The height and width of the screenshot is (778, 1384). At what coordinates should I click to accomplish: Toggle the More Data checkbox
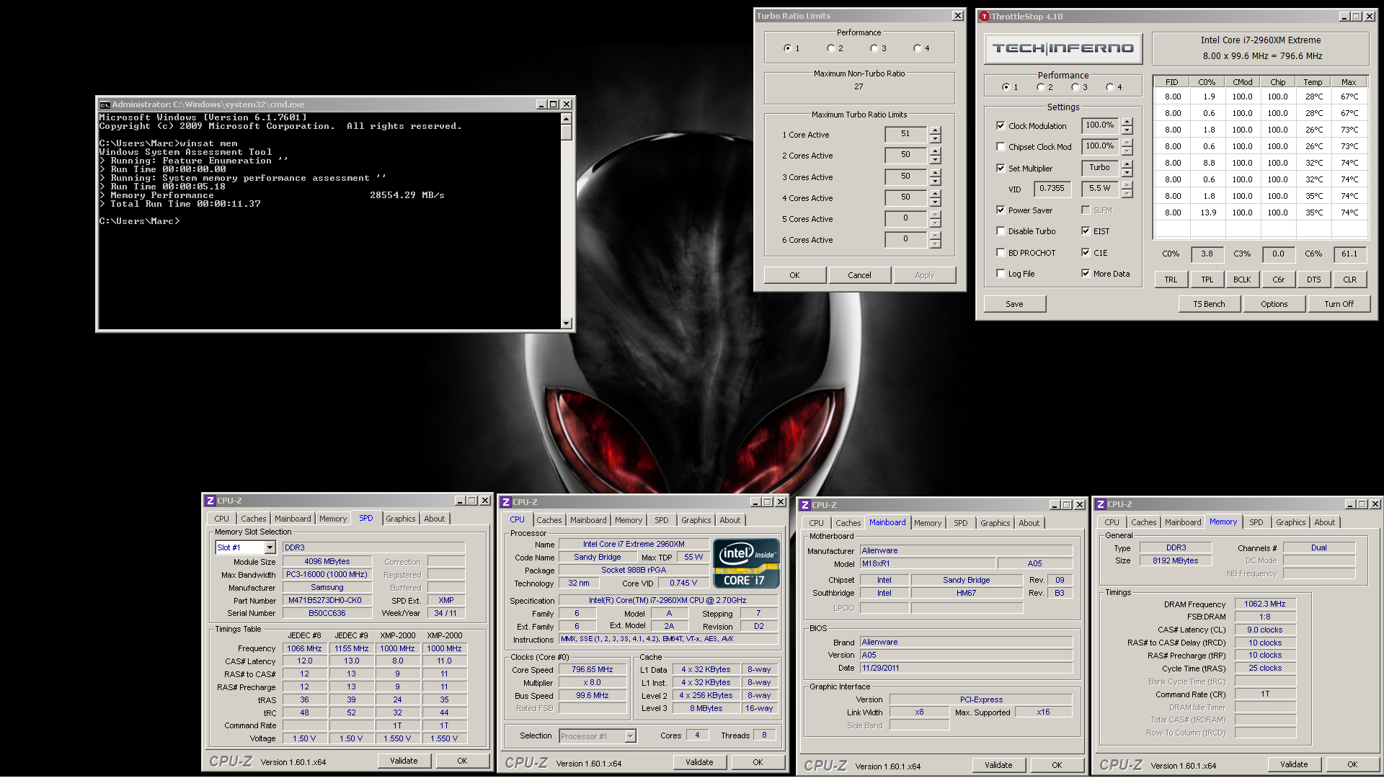1086,273
